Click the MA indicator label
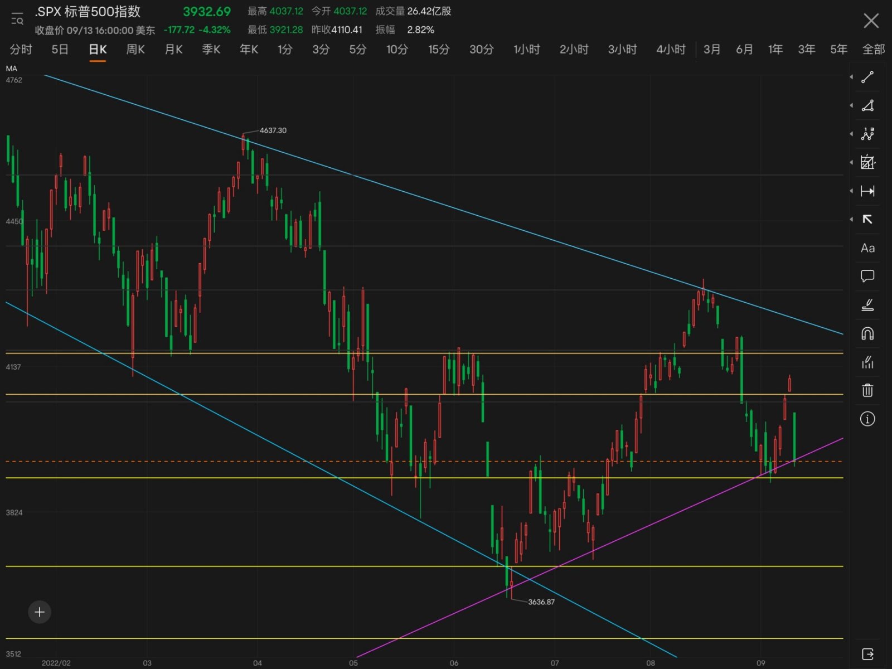Screen dimensions: 892x669 tap(11, 69)
